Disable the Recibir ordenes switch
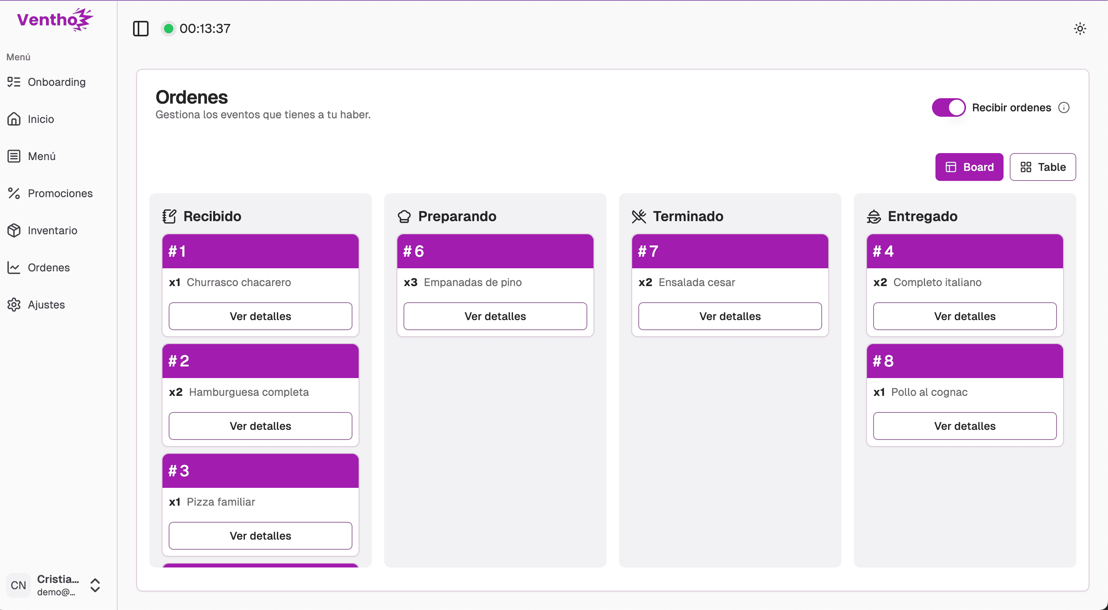The width and height of the screenshot is (1108, 610). [x=949, y=107]
